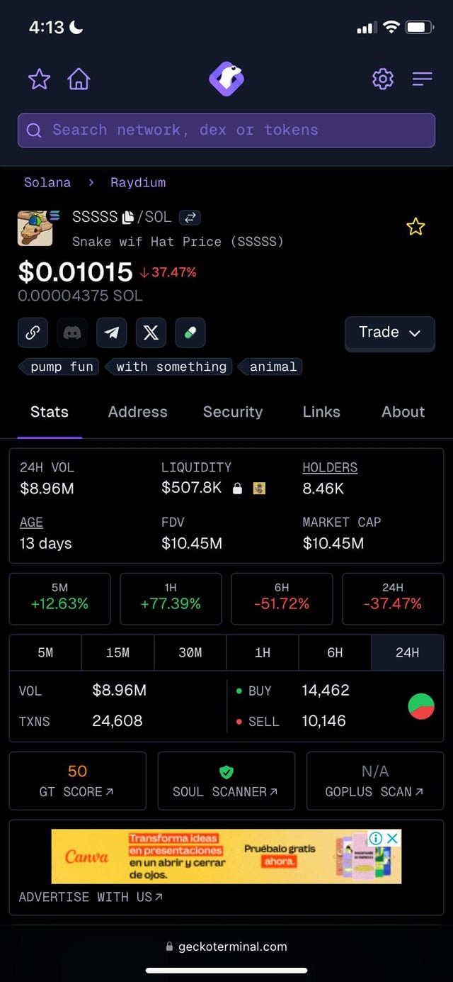
Task: Focus the search network, dex or tokens field
Action: click(226, 130)
